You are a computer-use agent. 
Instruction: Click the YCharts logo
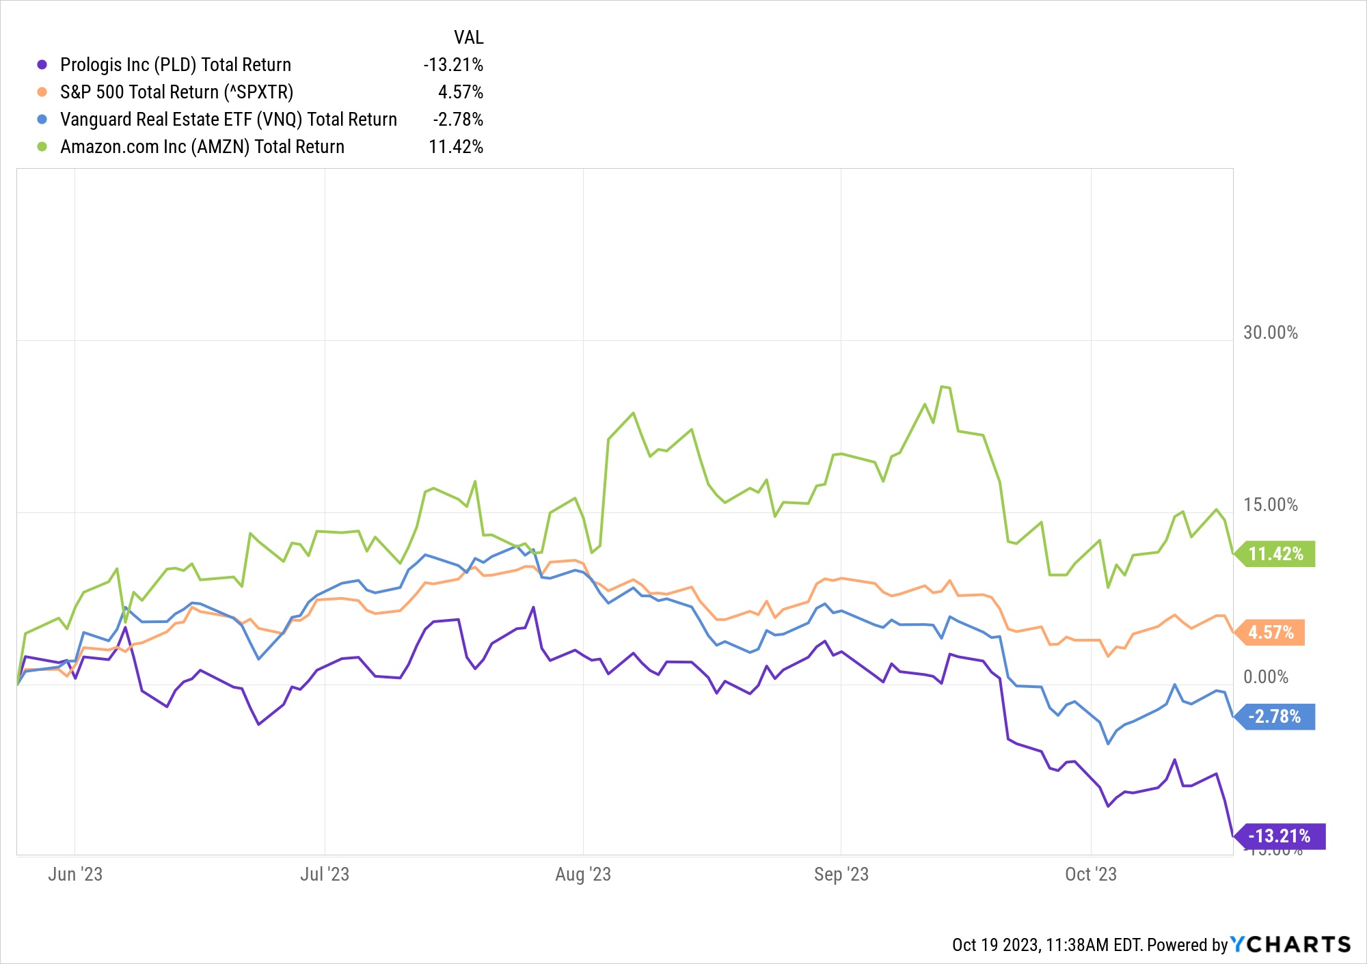click(x=1290, y=944)
